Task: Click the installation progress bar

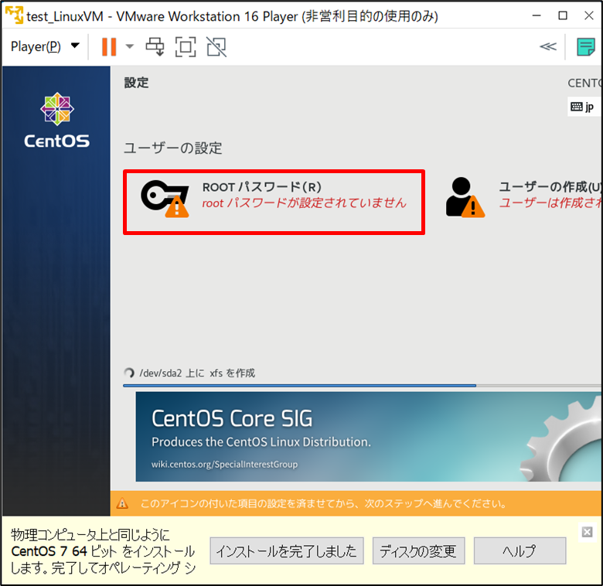Action: 363,385
